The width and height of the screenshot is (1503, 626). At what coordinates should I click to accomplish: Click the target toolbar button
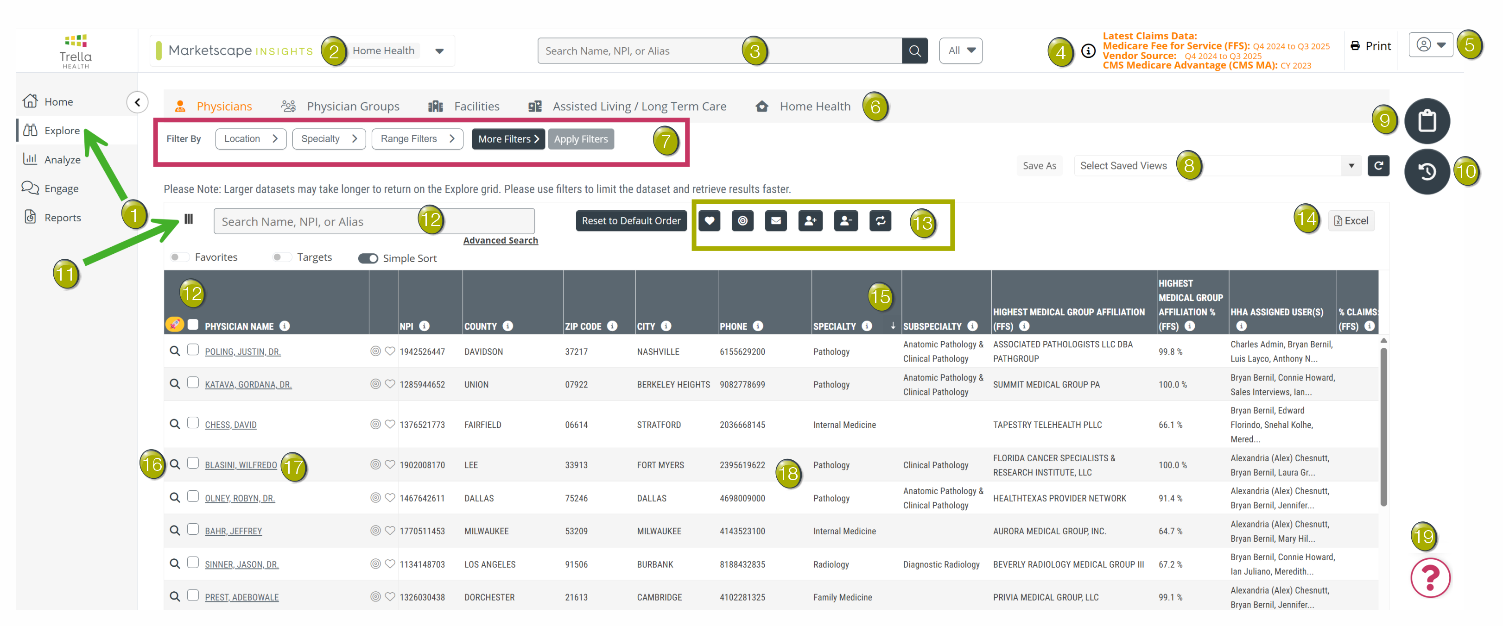tap(742, 220)
